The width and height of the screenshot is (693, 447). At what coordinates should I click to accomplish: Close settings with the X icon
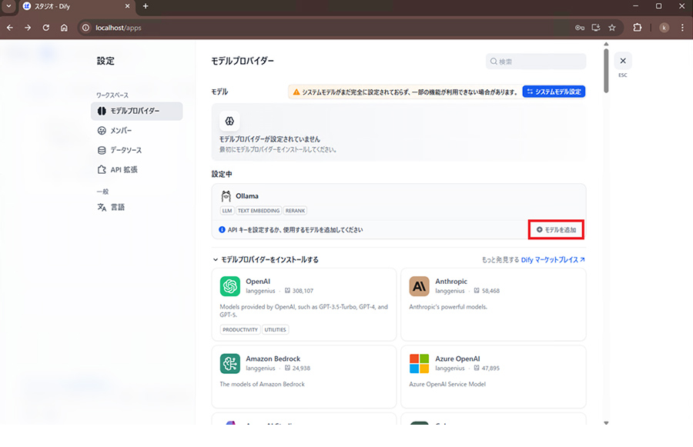[x=622, y=62]
